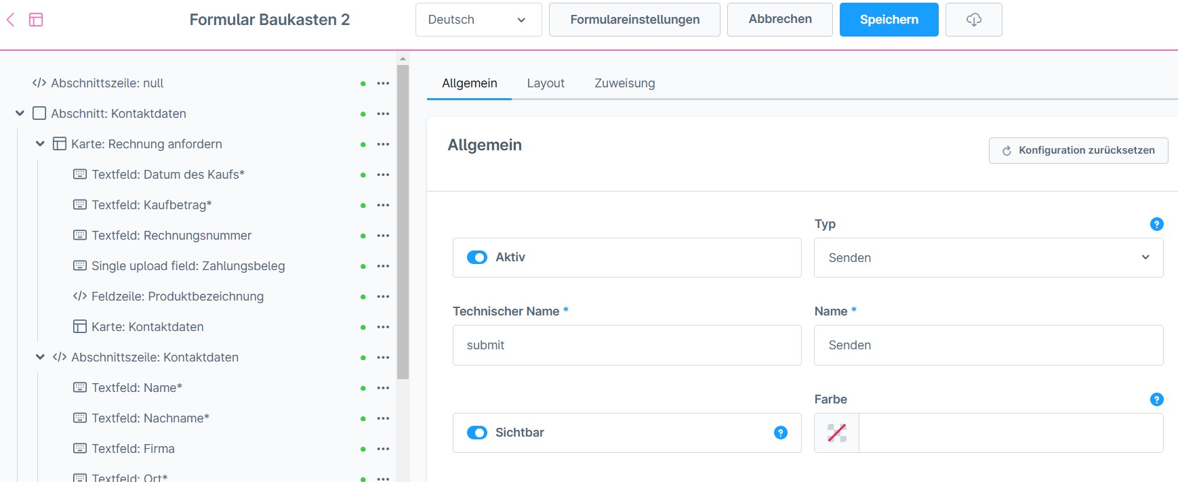The image size is (1178, 482).
Task: Collapse Karte: Rechnung anfordern tree node
Action: pos(40,144)
